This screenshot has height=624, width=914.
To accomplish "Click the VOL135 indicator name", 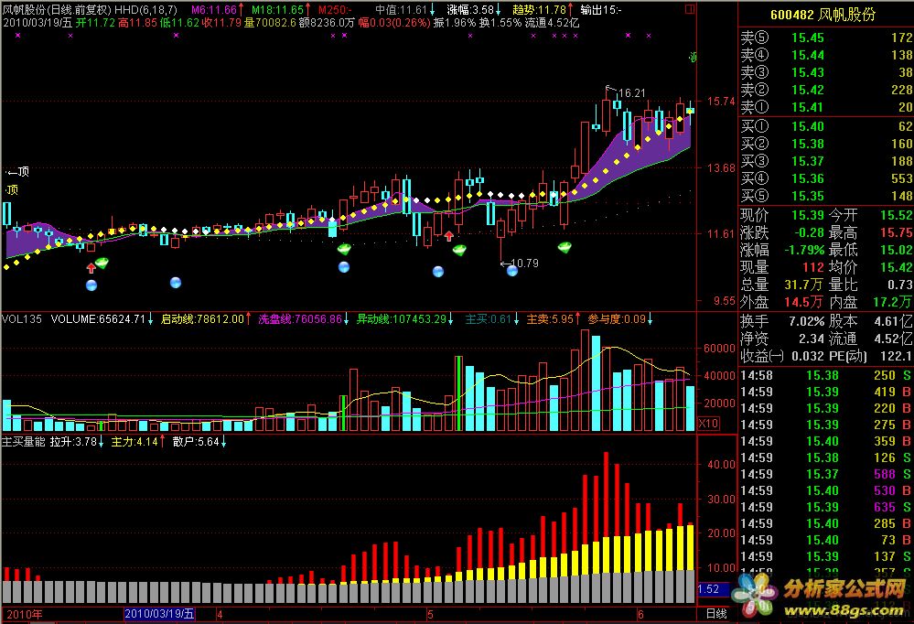I will 22,319.
